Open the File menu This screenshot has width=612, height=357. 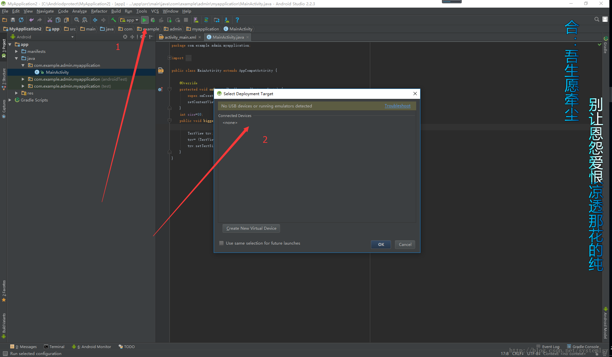[x=5, y=11]
